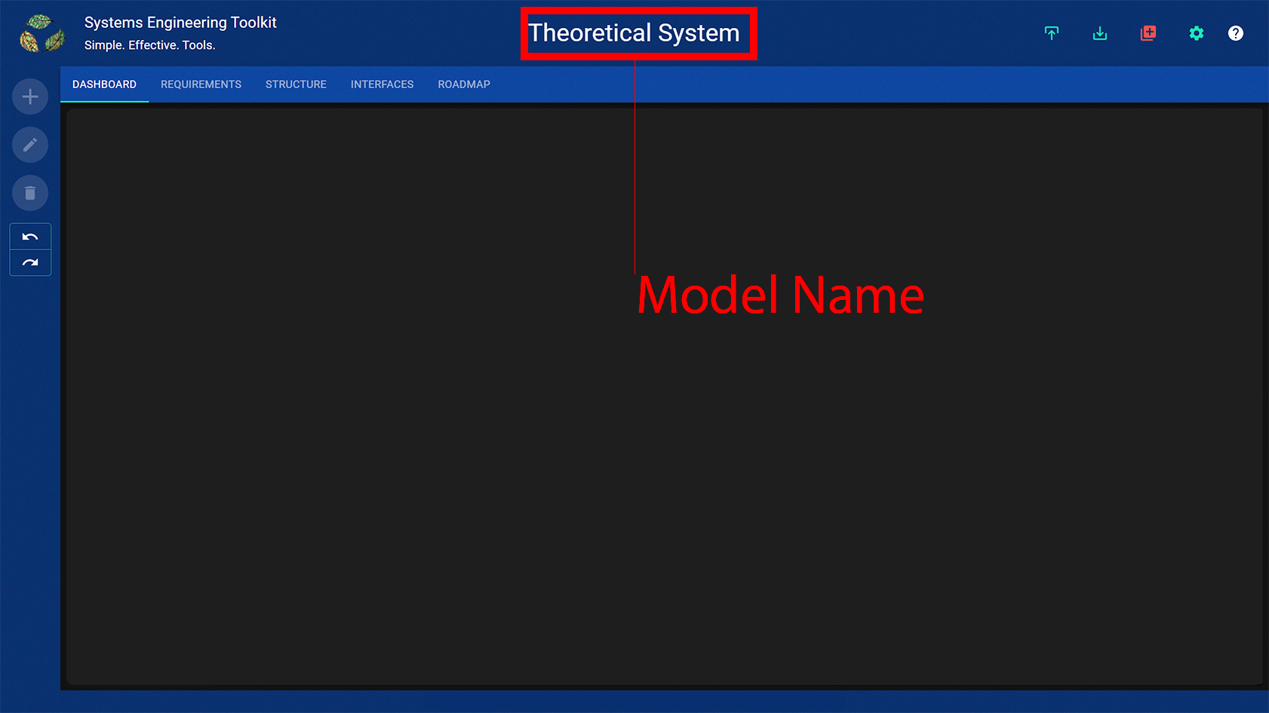Click the Systems Engineering Toolkit title
The image size is (1269, 713).
click(180, 23)
